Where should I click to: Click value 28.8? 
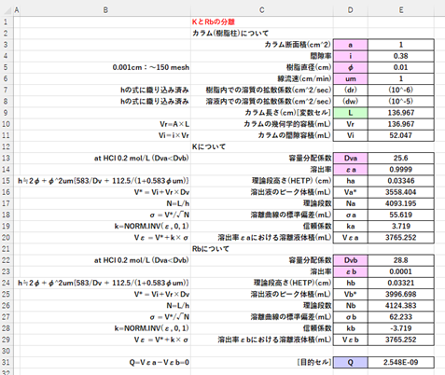(401, 260)
